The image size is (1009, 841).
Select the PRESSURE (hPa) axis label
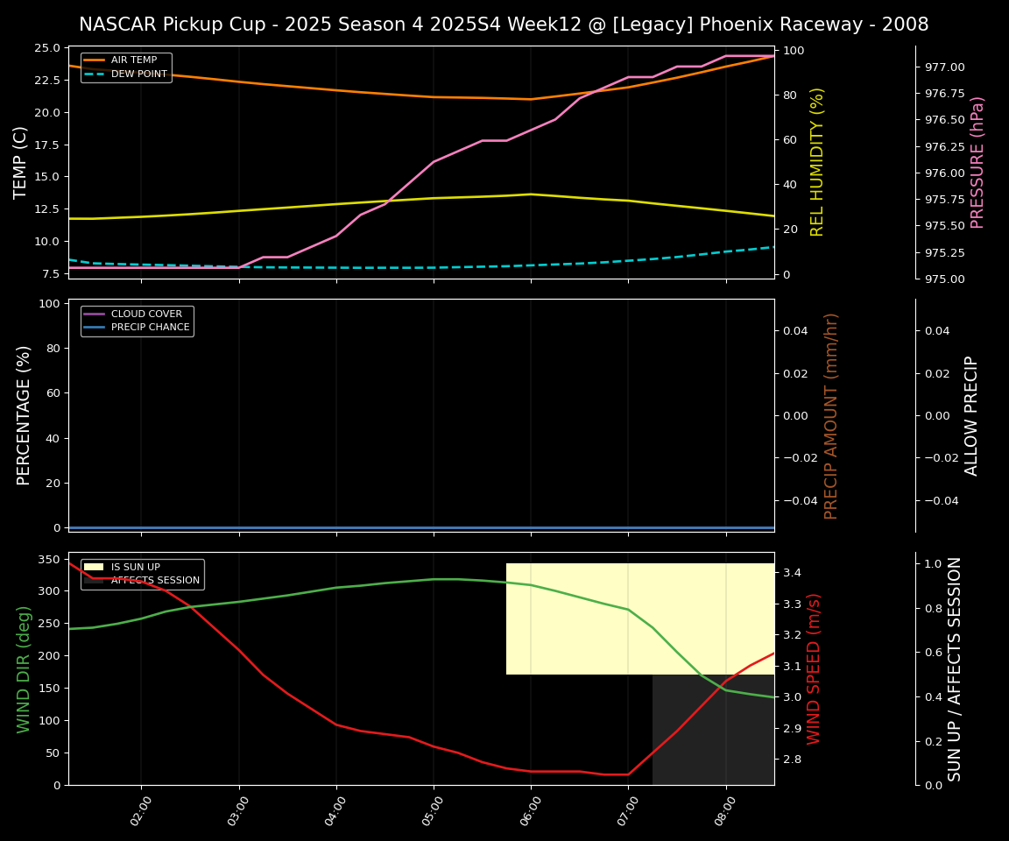(977, 162)
